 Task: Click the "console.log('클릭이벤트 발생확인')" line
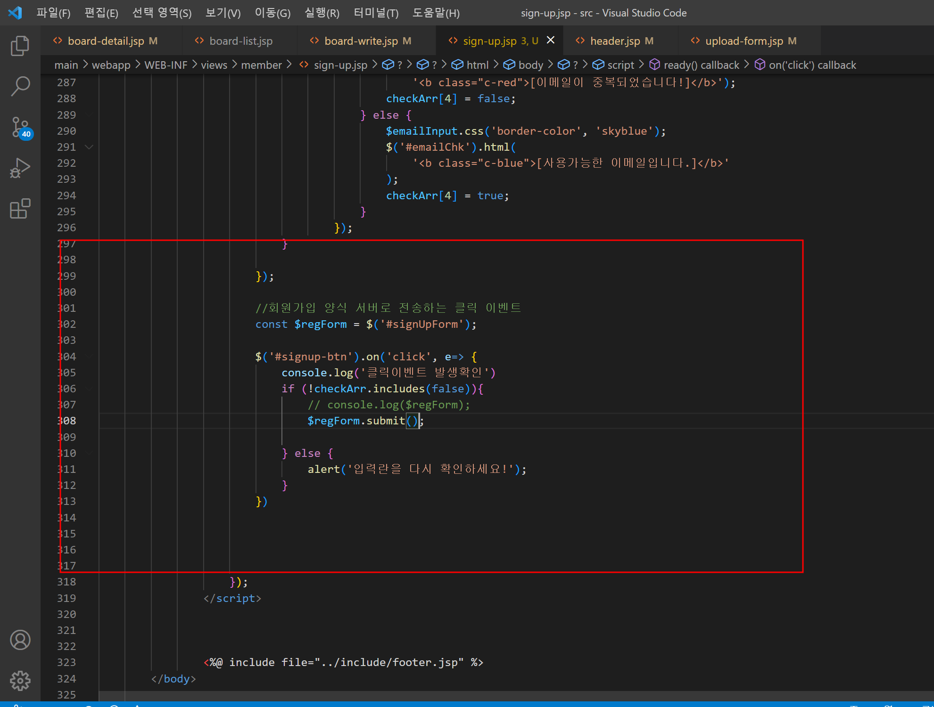click(x=388, y=373)
